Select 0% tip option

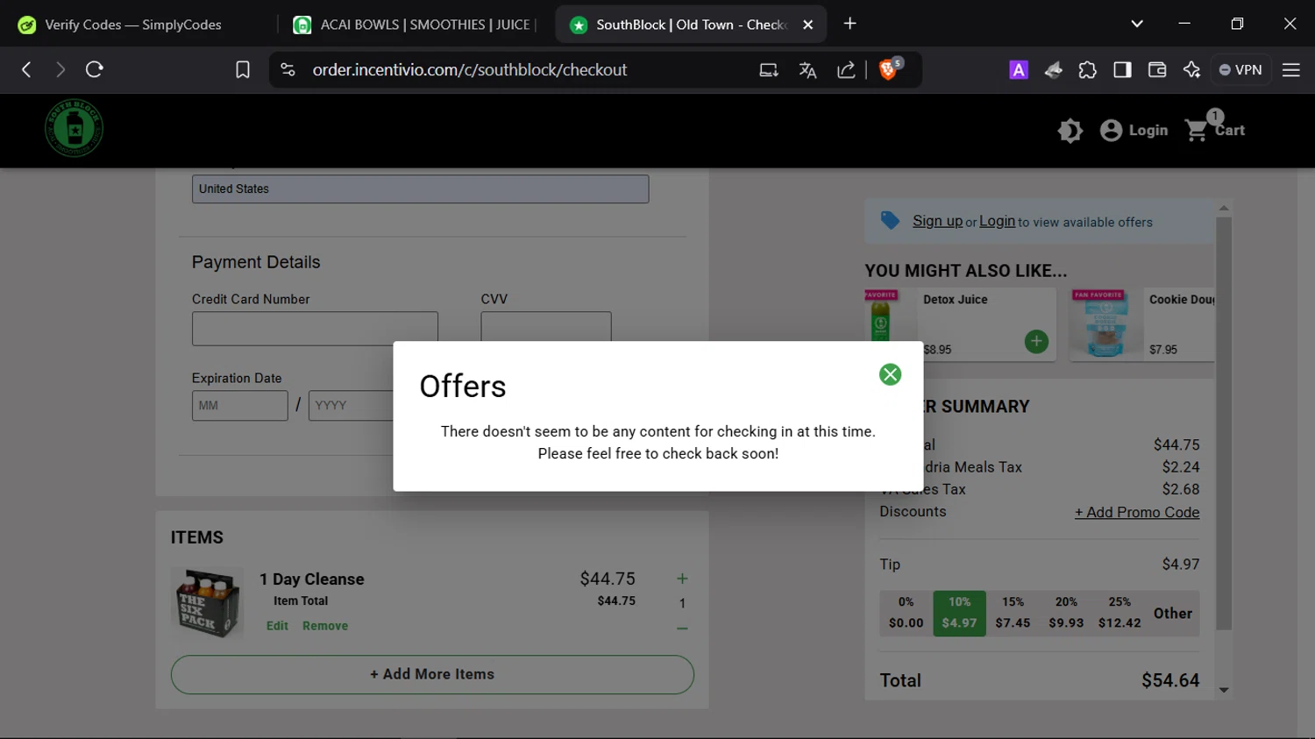tap(906, 613)
